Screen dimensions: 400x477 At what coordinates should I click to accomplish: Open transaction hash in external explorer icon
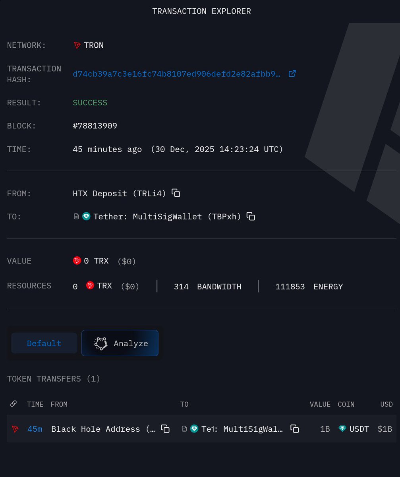tap(292, 74)
